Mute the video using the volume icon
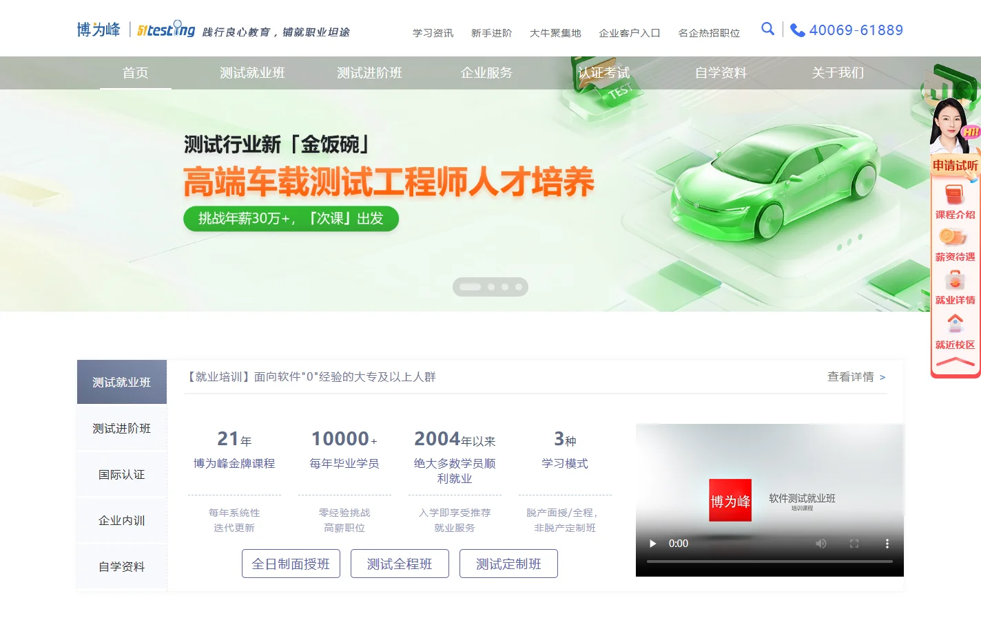The image size is (981, 642). [821, 544]
